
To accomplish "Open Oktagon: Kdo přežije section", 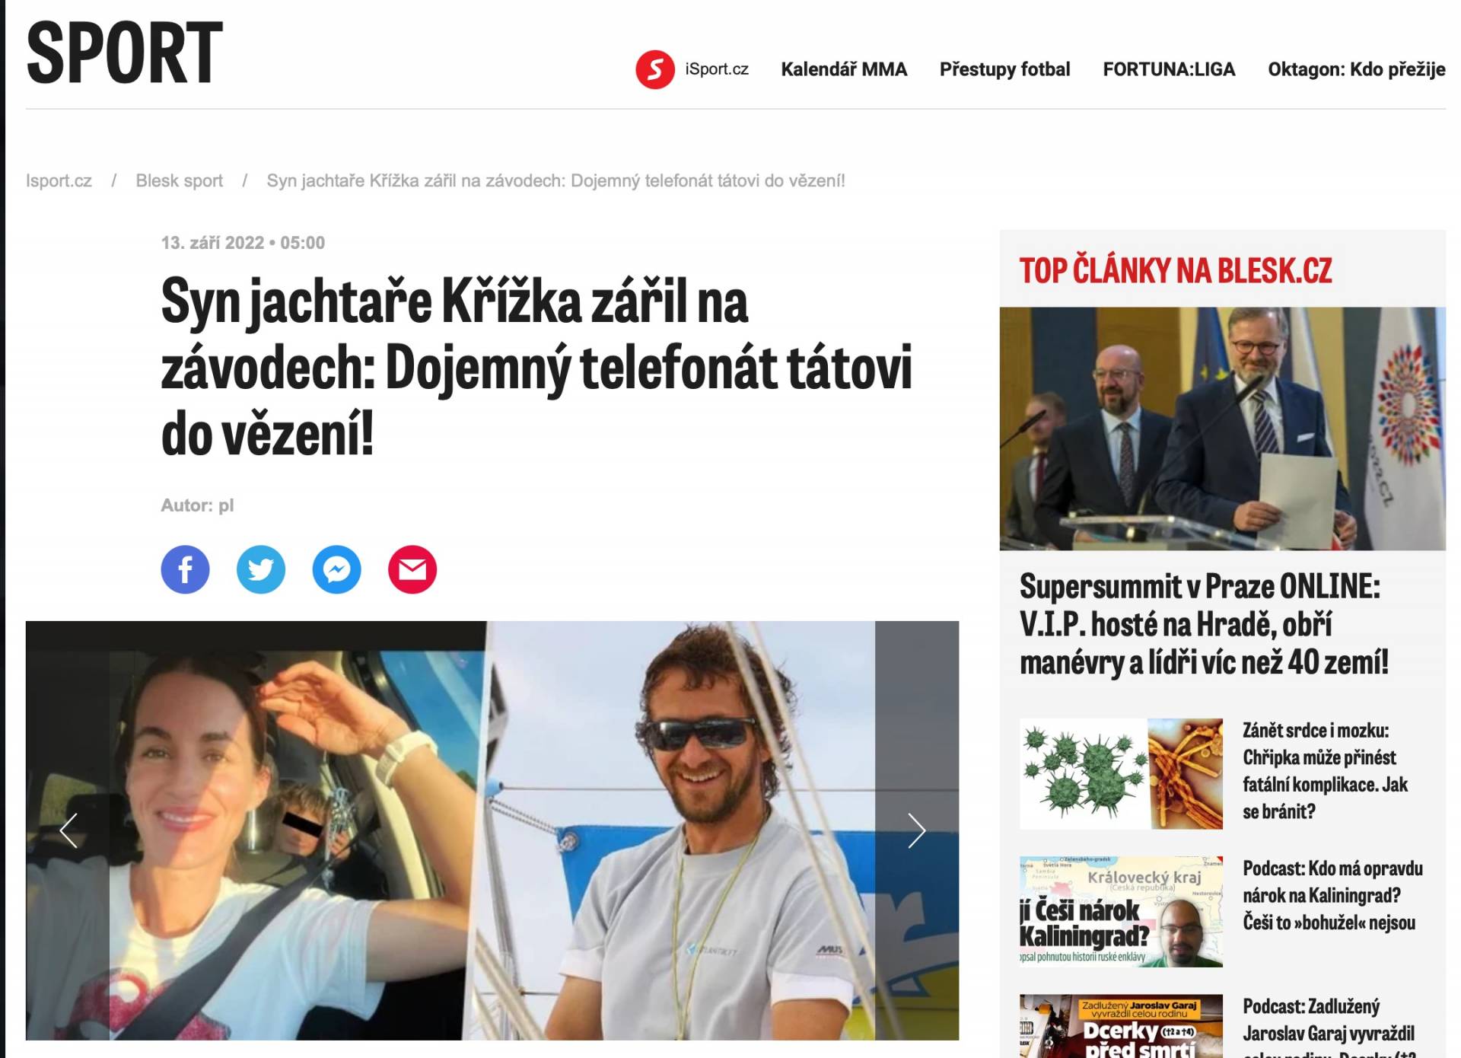I will [x=1356, y=69].
